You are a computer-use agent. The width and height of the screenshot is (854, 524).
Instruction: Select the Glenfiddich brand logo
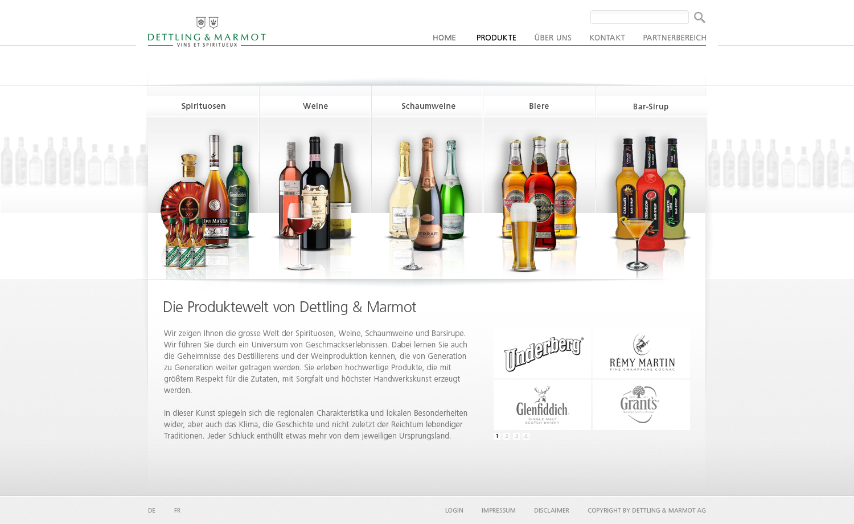click(x=542, y=405)
